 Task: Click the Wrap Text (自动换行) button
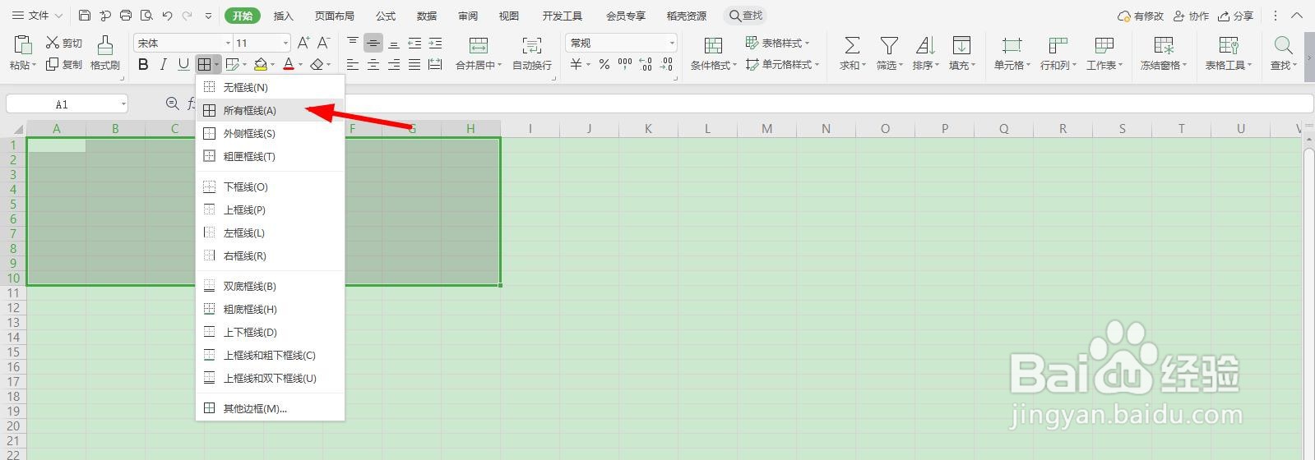point(532,53)
